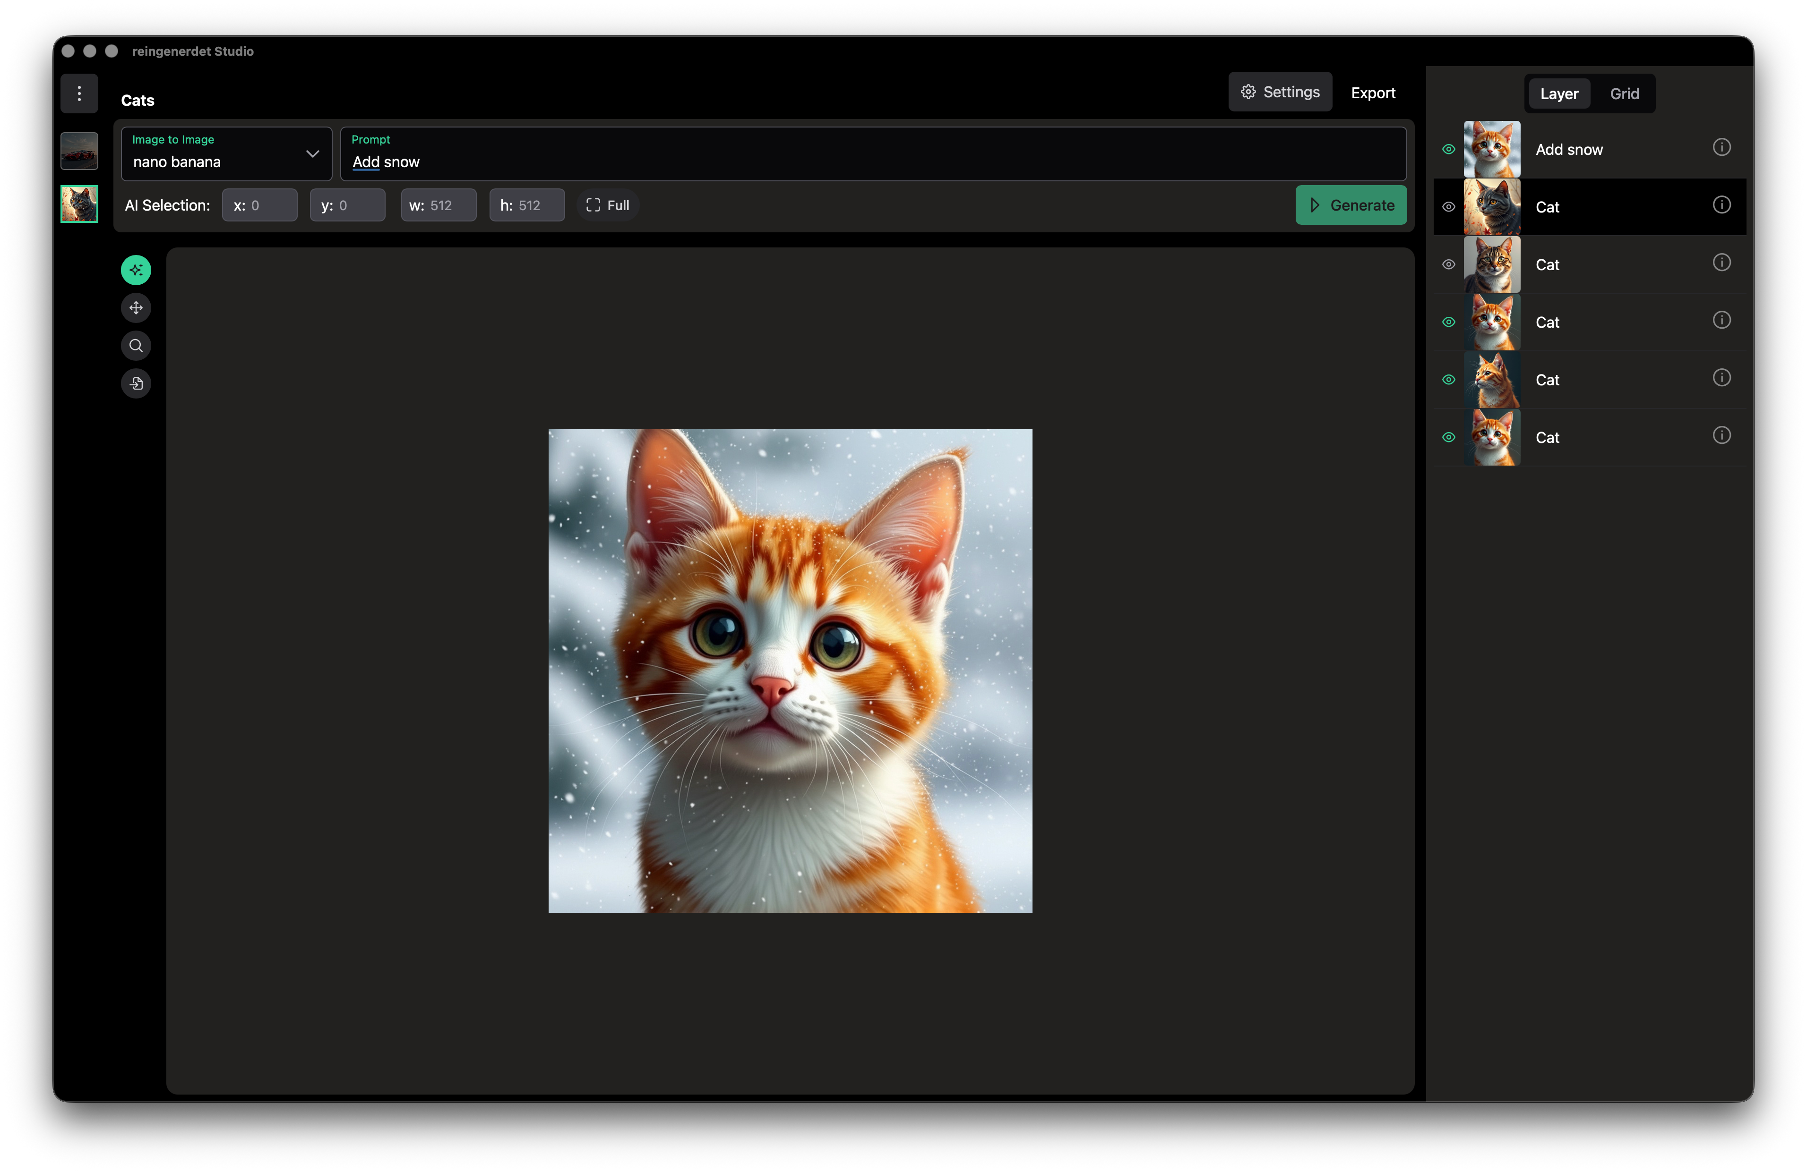The height and width of the screenshot is (1172, 1807).
Task: Toggle visibility of the bottom Cat layer
Action: click(1449, 438)
